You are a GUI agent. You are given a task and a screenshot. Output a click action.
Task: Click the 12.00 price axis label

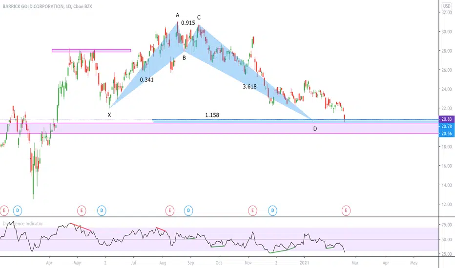[447, 204]
